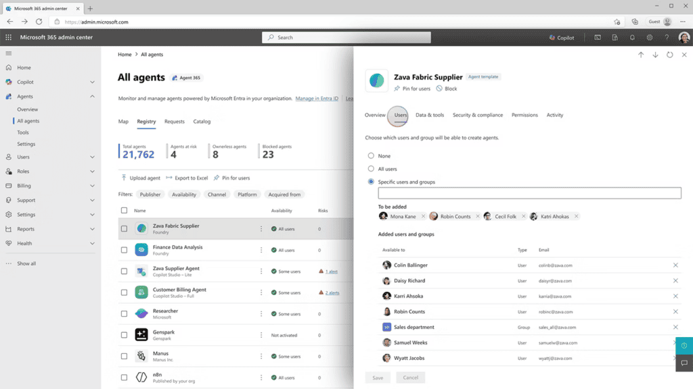Image resolution: width=693 pixels, height=389 pixels.
Task: Check the Finance Data Analysis checkbox
Action: (x=125, y=250)
